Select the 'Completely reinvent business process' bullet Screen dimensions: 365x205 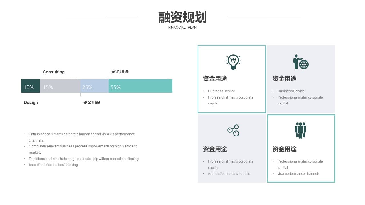(83, 149)
